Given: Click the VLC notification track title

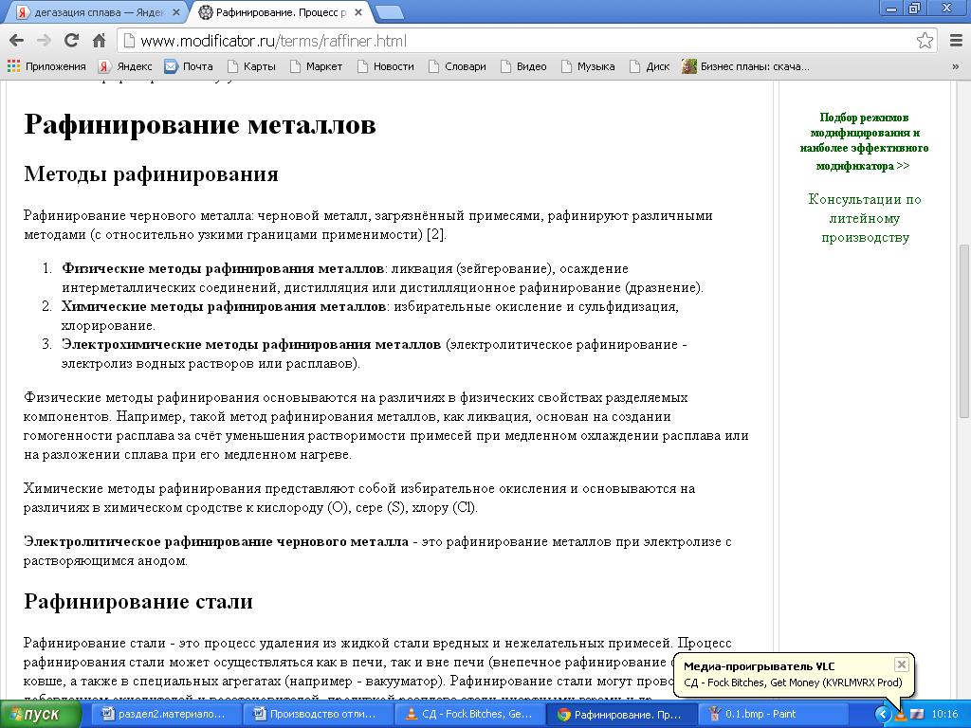Looking at the screenshot, I should tap(793, 682).
